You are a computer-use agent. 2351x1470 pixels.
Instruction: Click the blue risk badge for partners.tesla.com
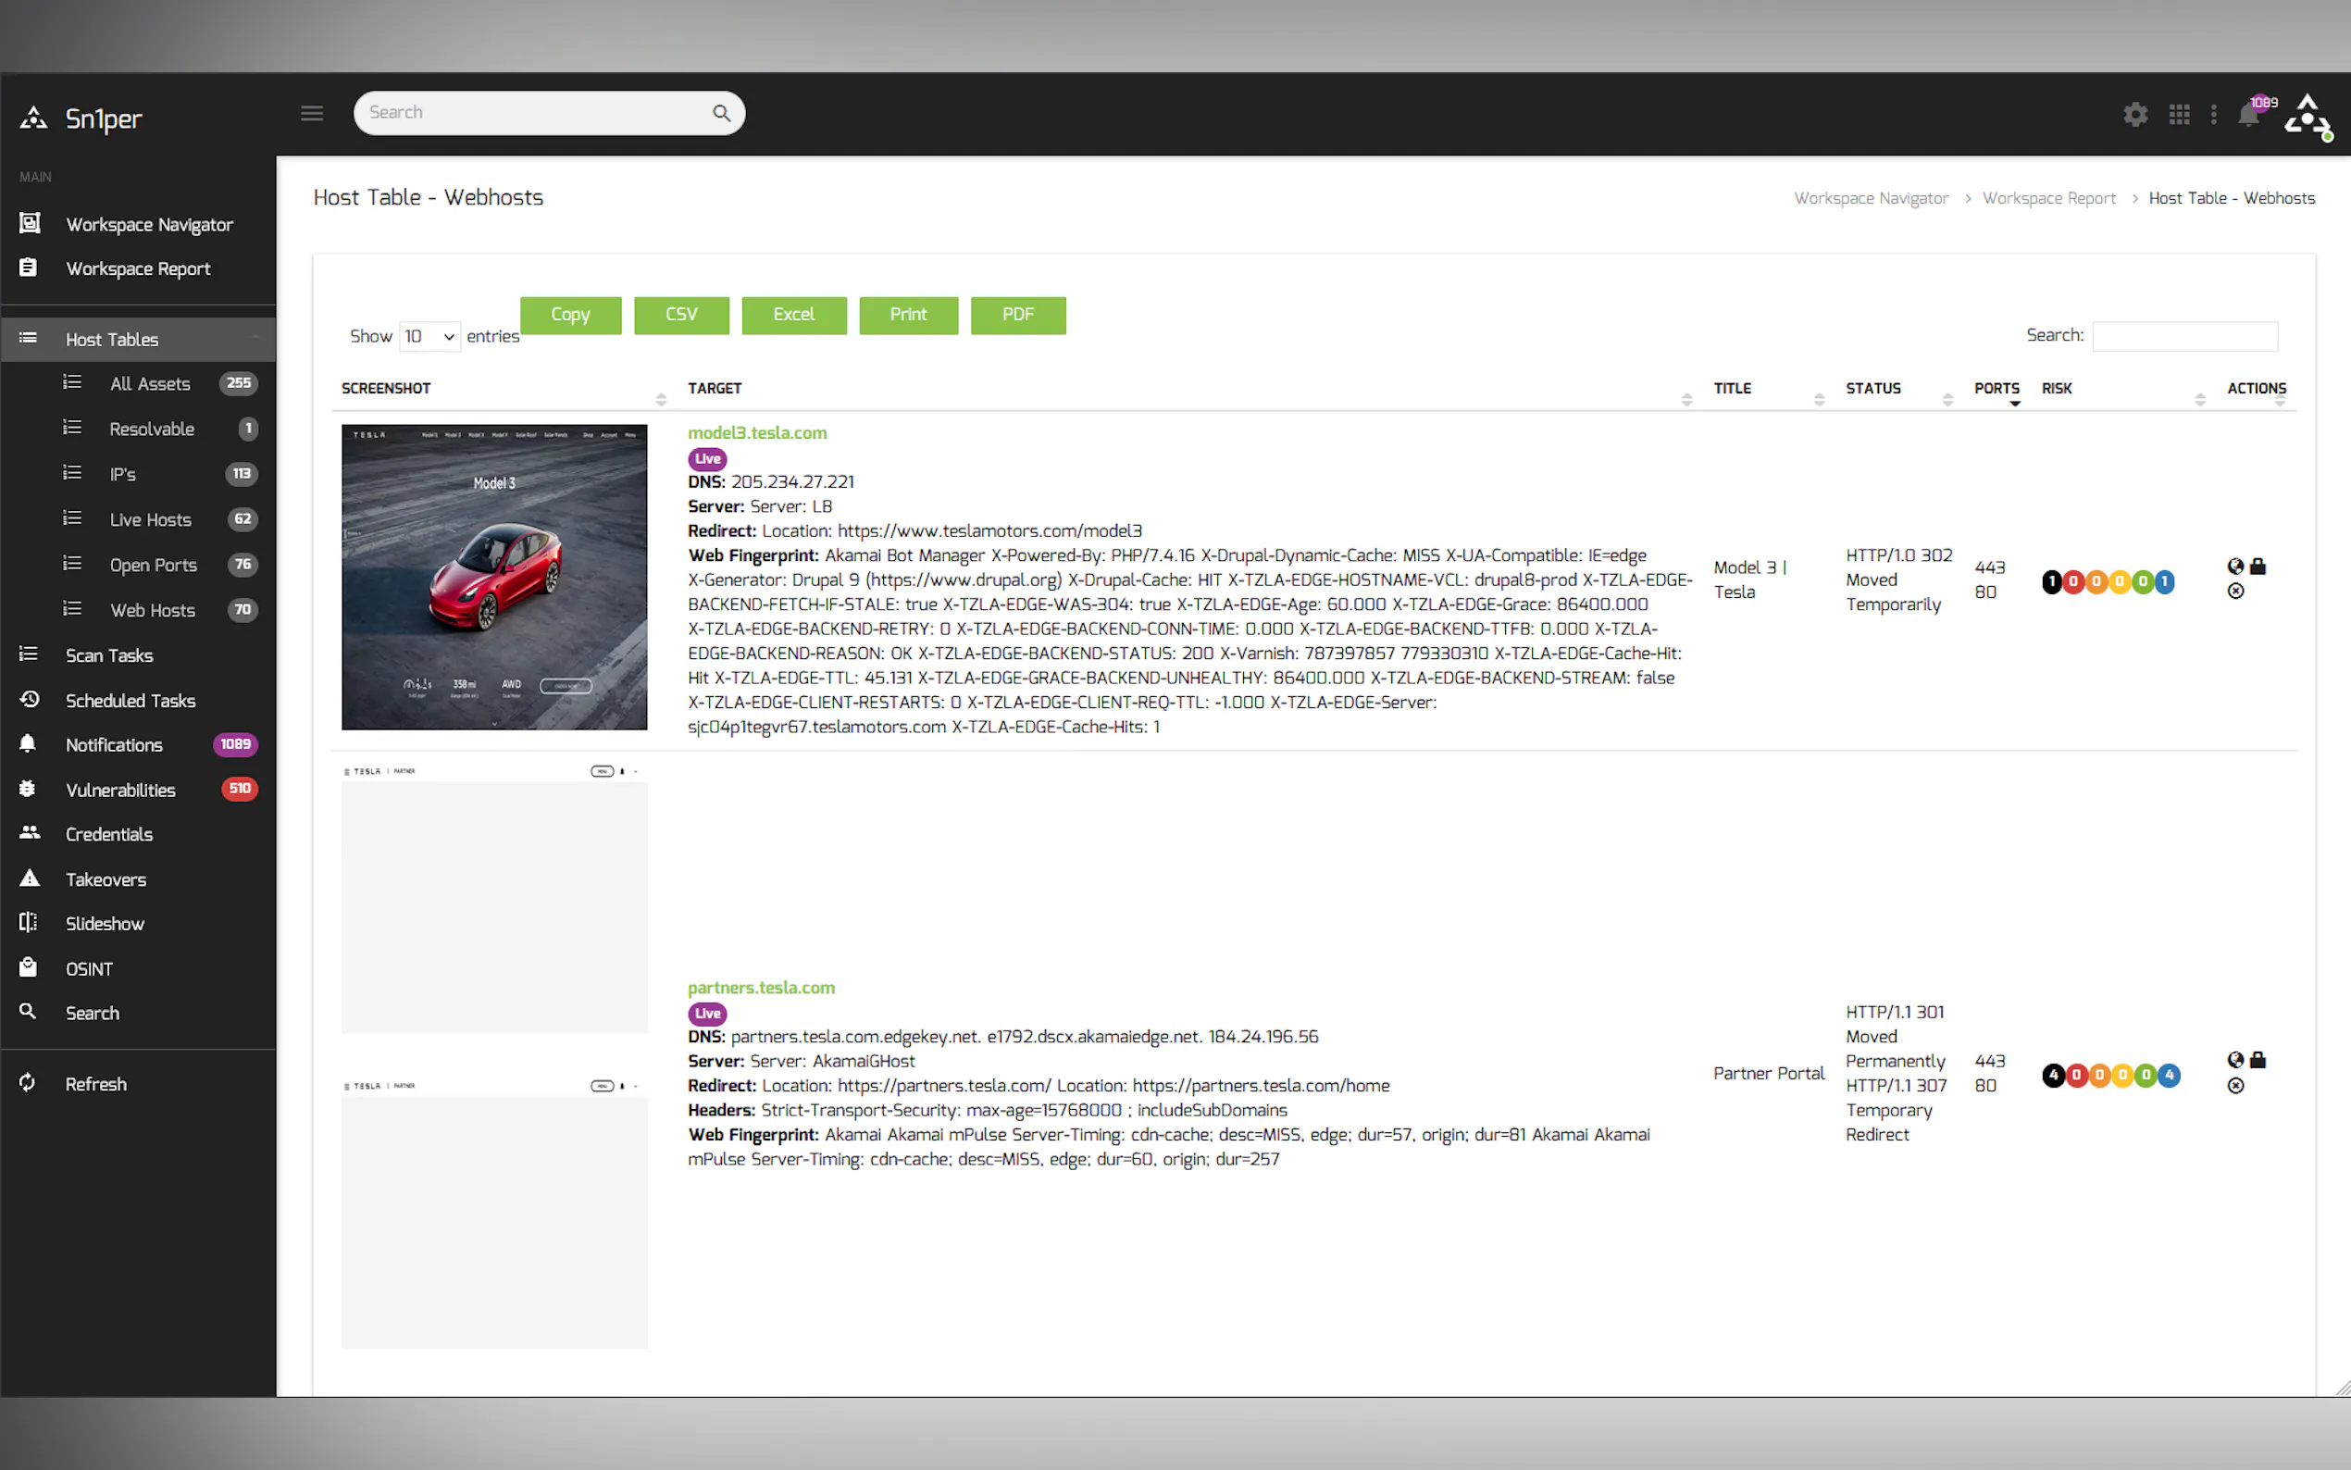2170,1076
